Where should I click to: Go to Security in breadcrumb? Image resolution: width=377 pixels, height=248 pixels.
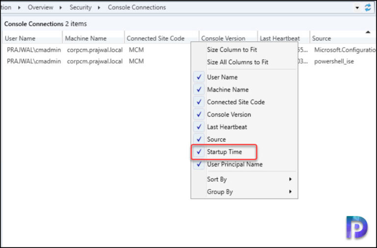point(81,7)
